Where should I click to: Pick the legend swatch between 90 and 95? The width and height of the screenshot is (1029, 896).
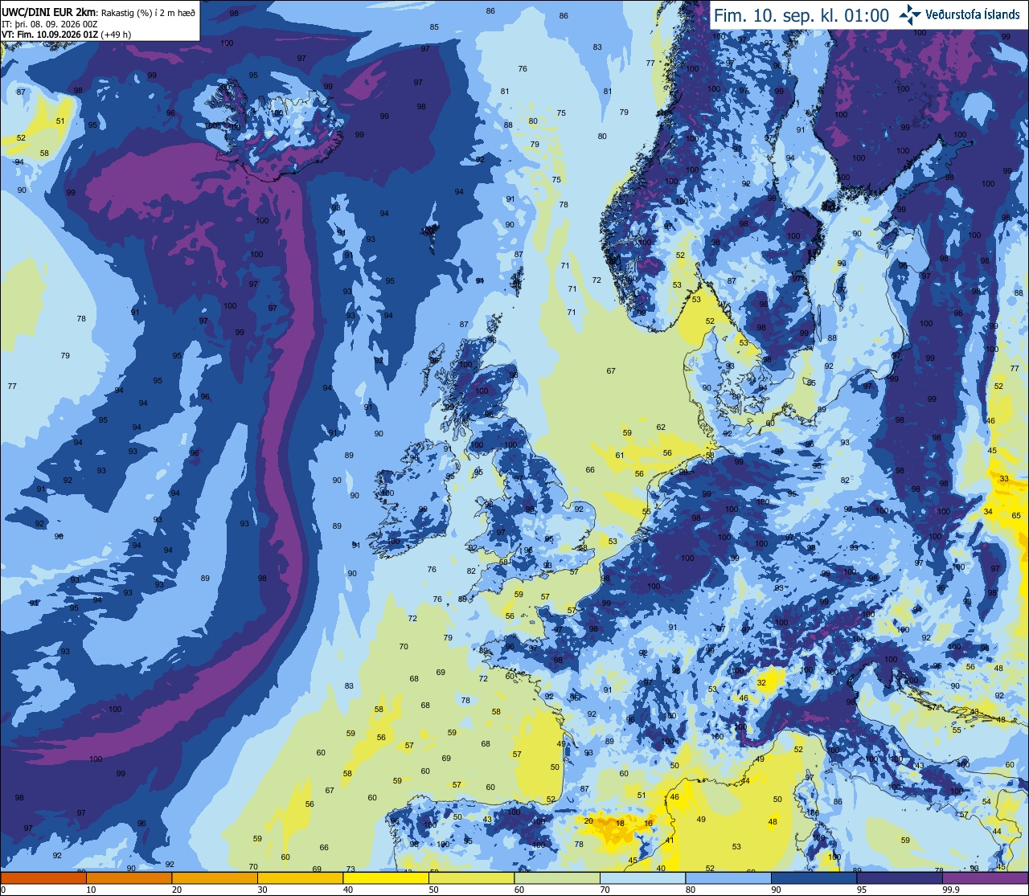[814, 878]
